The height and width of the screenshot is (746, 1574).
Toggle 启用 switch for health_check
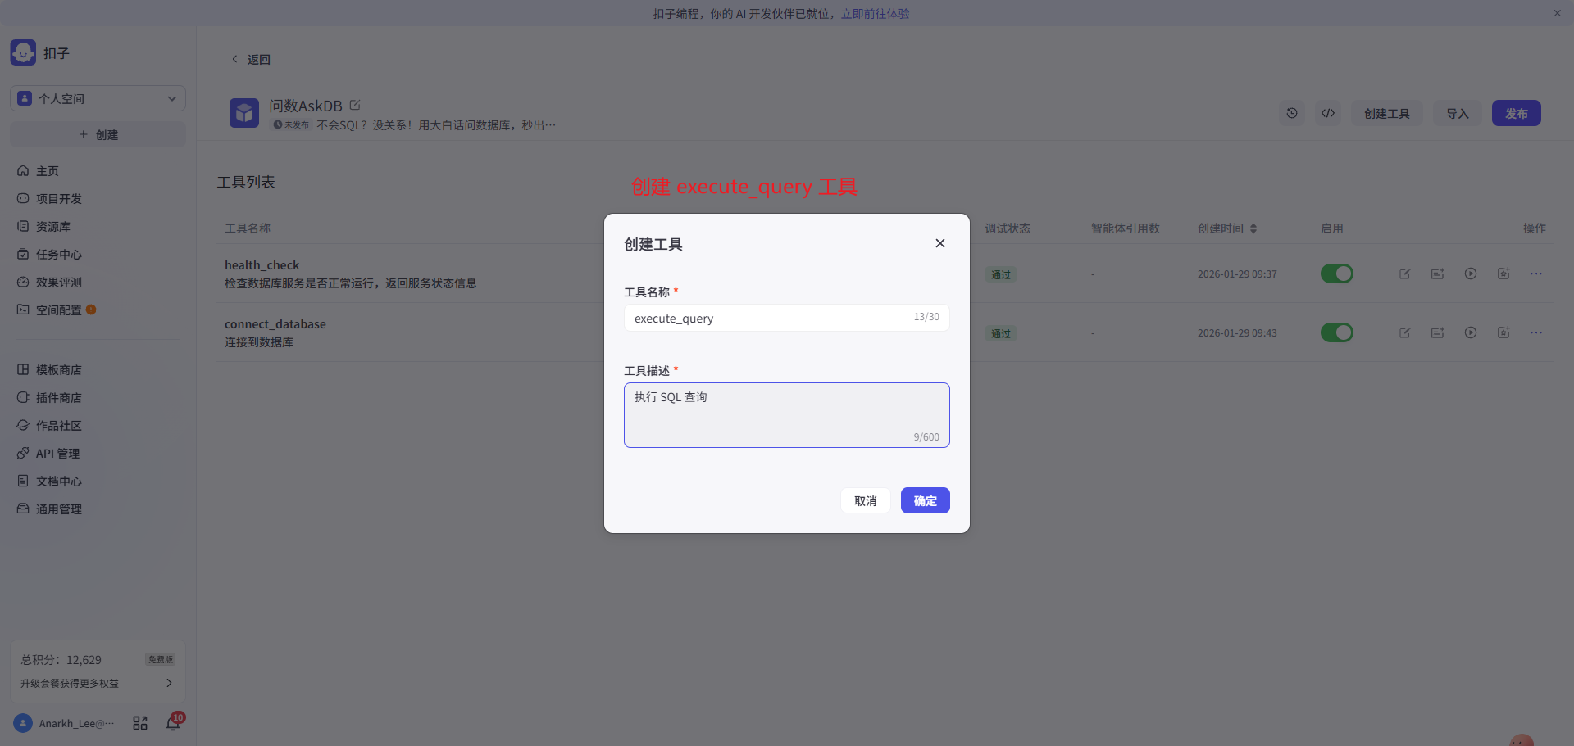pos(1336,274)
